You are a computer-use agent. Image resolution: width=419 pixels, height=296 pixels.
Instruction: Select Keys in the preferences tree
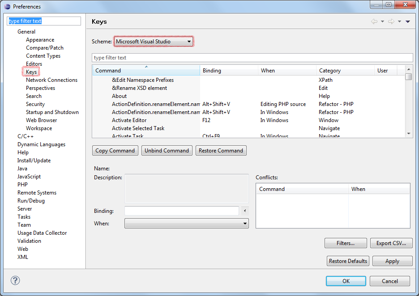click(31, 72)
